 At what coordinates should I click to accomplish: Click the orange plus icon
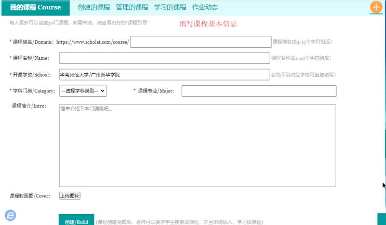376,7
